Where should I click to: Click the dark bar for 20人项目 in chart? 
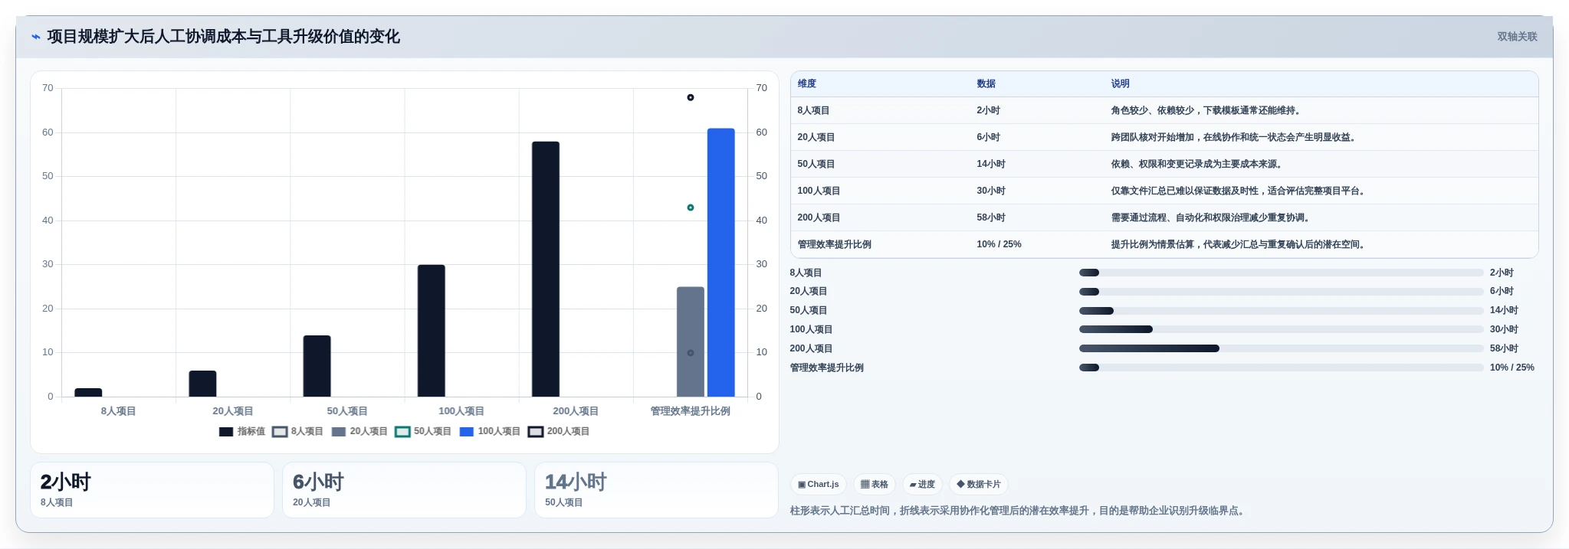pyautogui.click(x=202, y=384)
